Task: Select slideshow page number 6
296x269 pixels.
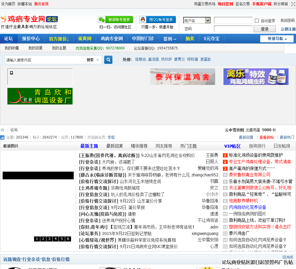Action: [68, 239]
